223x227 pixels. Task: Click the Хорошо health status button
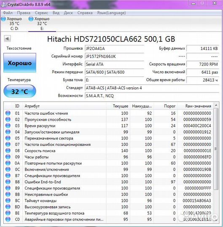click(x=20, y=63)
